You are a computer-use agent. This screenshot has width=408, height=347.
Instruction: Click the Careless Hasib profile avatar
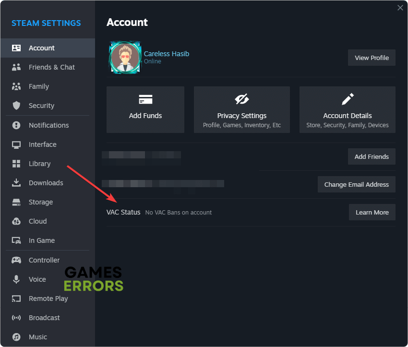125,58
